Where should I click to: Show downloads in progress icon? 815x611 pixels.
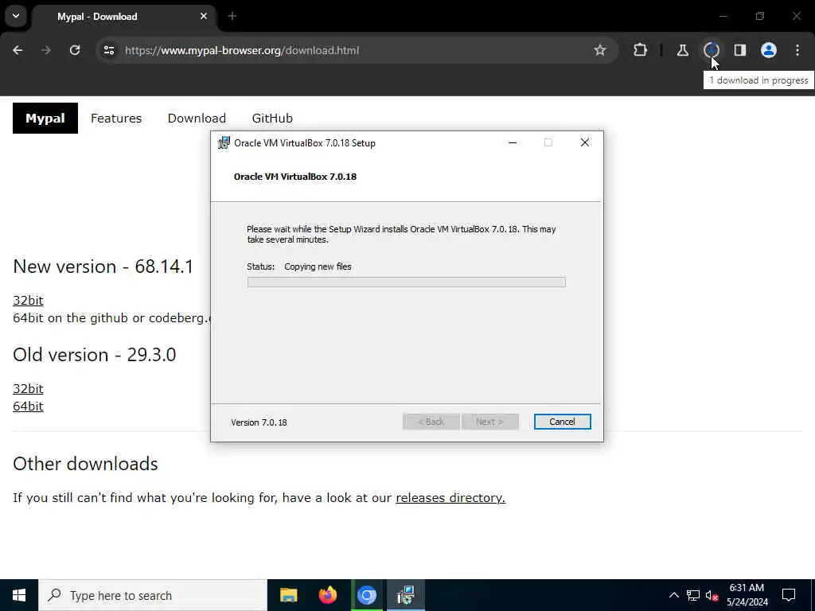click(x=712, y=50)
